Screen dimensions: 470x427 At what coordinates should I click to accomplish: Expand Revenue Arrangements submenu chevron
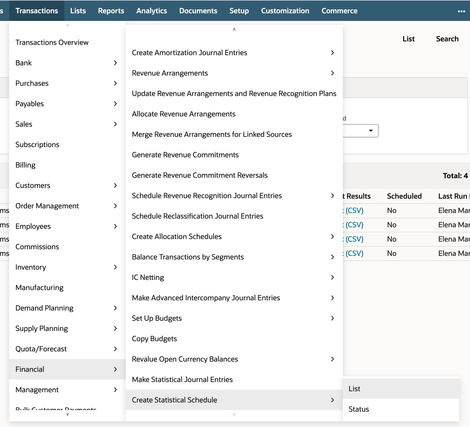click(x=332, y=73)
